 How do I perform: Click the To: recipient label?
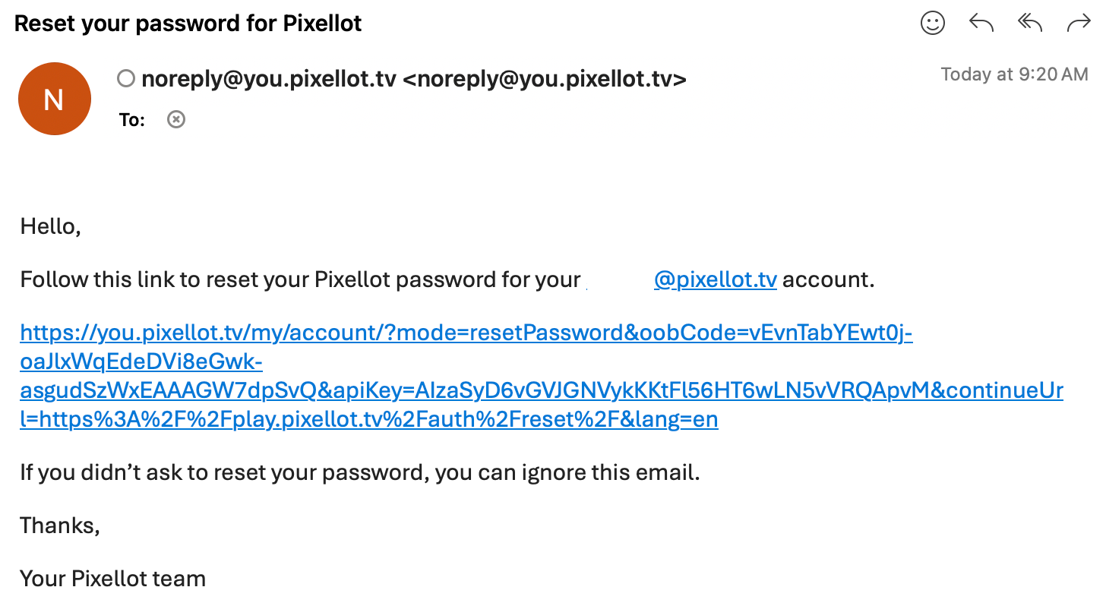[132, 120]
